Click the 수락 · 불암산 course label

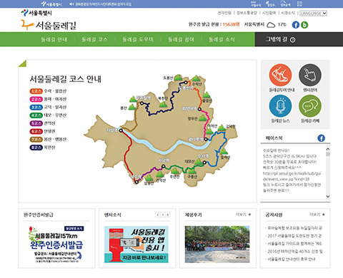(55, 91)
